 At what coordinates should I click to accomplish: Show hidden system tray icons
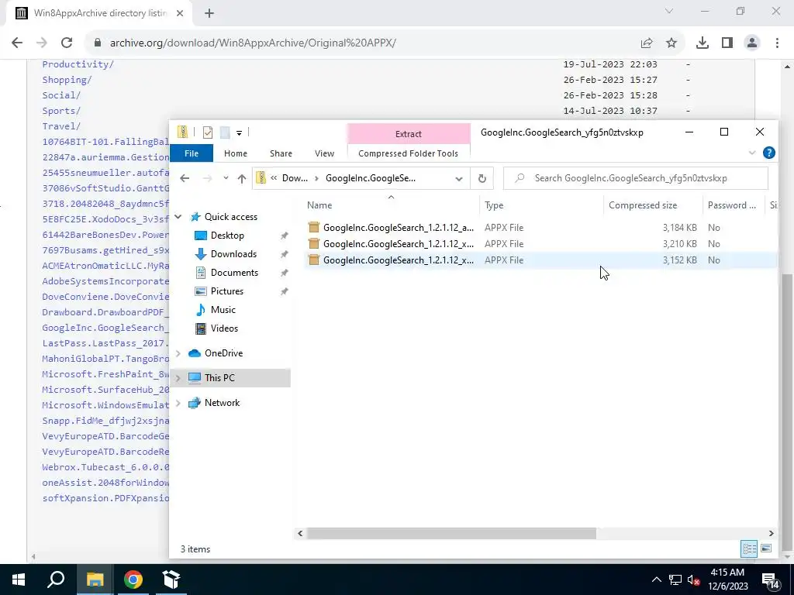coord(656,580)
